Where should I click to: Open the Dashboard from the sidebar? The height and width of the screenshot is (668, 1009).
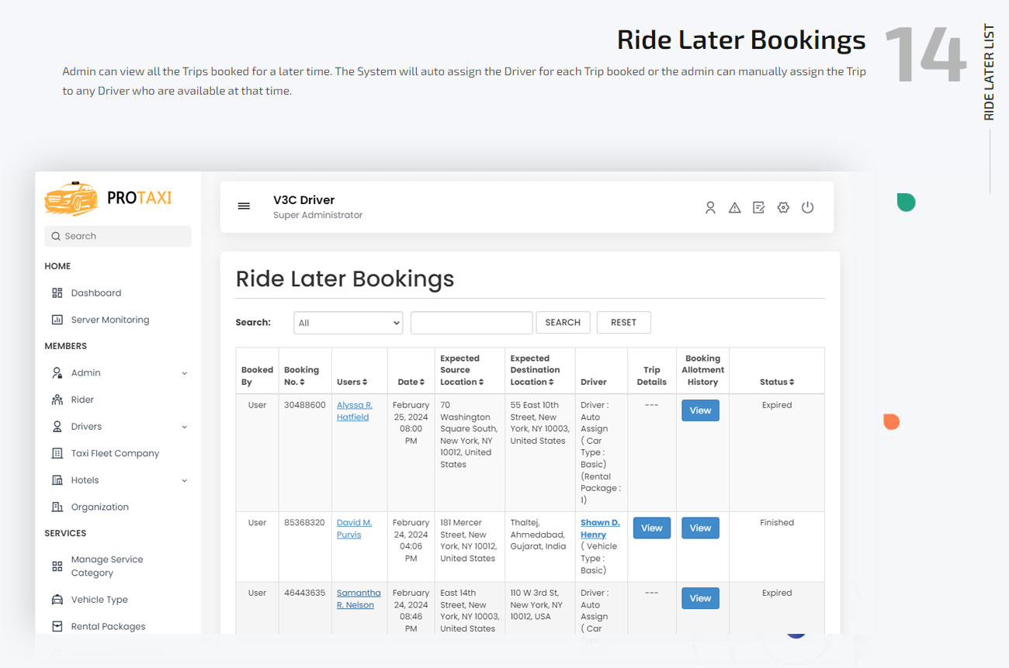(95, 292)
